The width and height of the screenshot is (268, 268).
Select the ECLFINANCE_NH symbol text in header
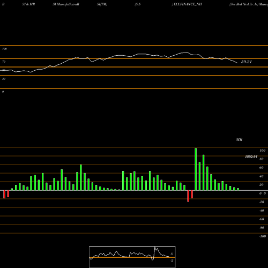pos(188,4)
